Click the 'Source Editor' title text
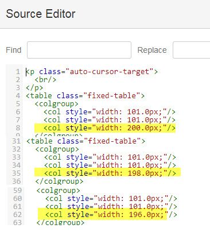210x236 pixels. 41,14
